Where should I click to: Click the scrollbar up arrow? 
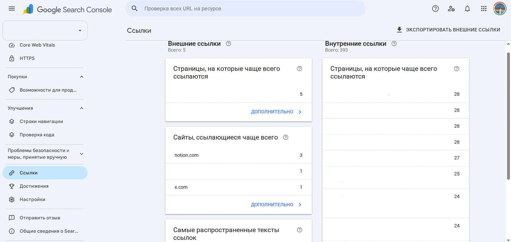pos(508,44)
